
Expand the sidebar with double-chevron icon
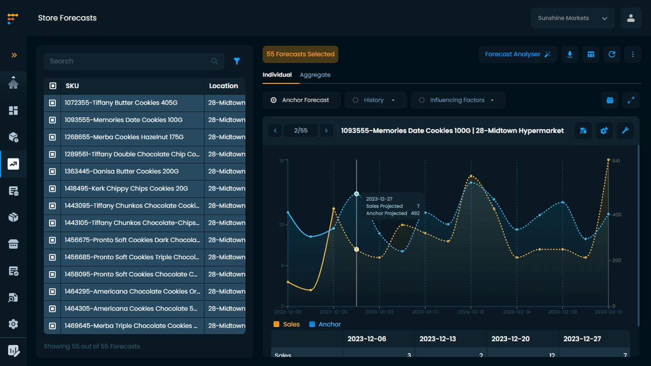[14, 55]
